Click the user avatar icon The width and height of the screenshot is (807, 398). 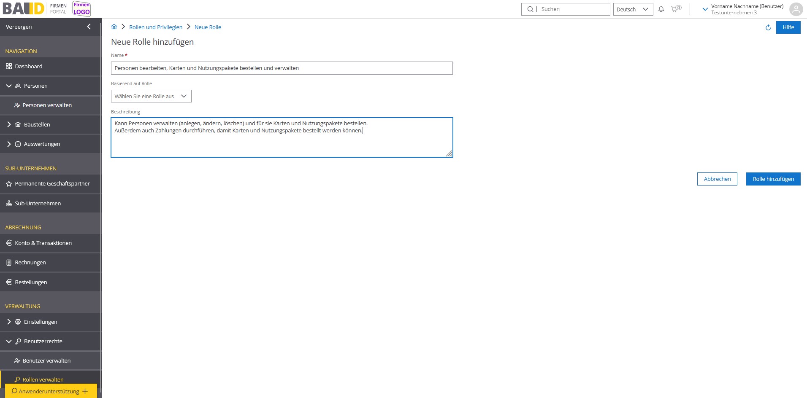tap(796, 9)
